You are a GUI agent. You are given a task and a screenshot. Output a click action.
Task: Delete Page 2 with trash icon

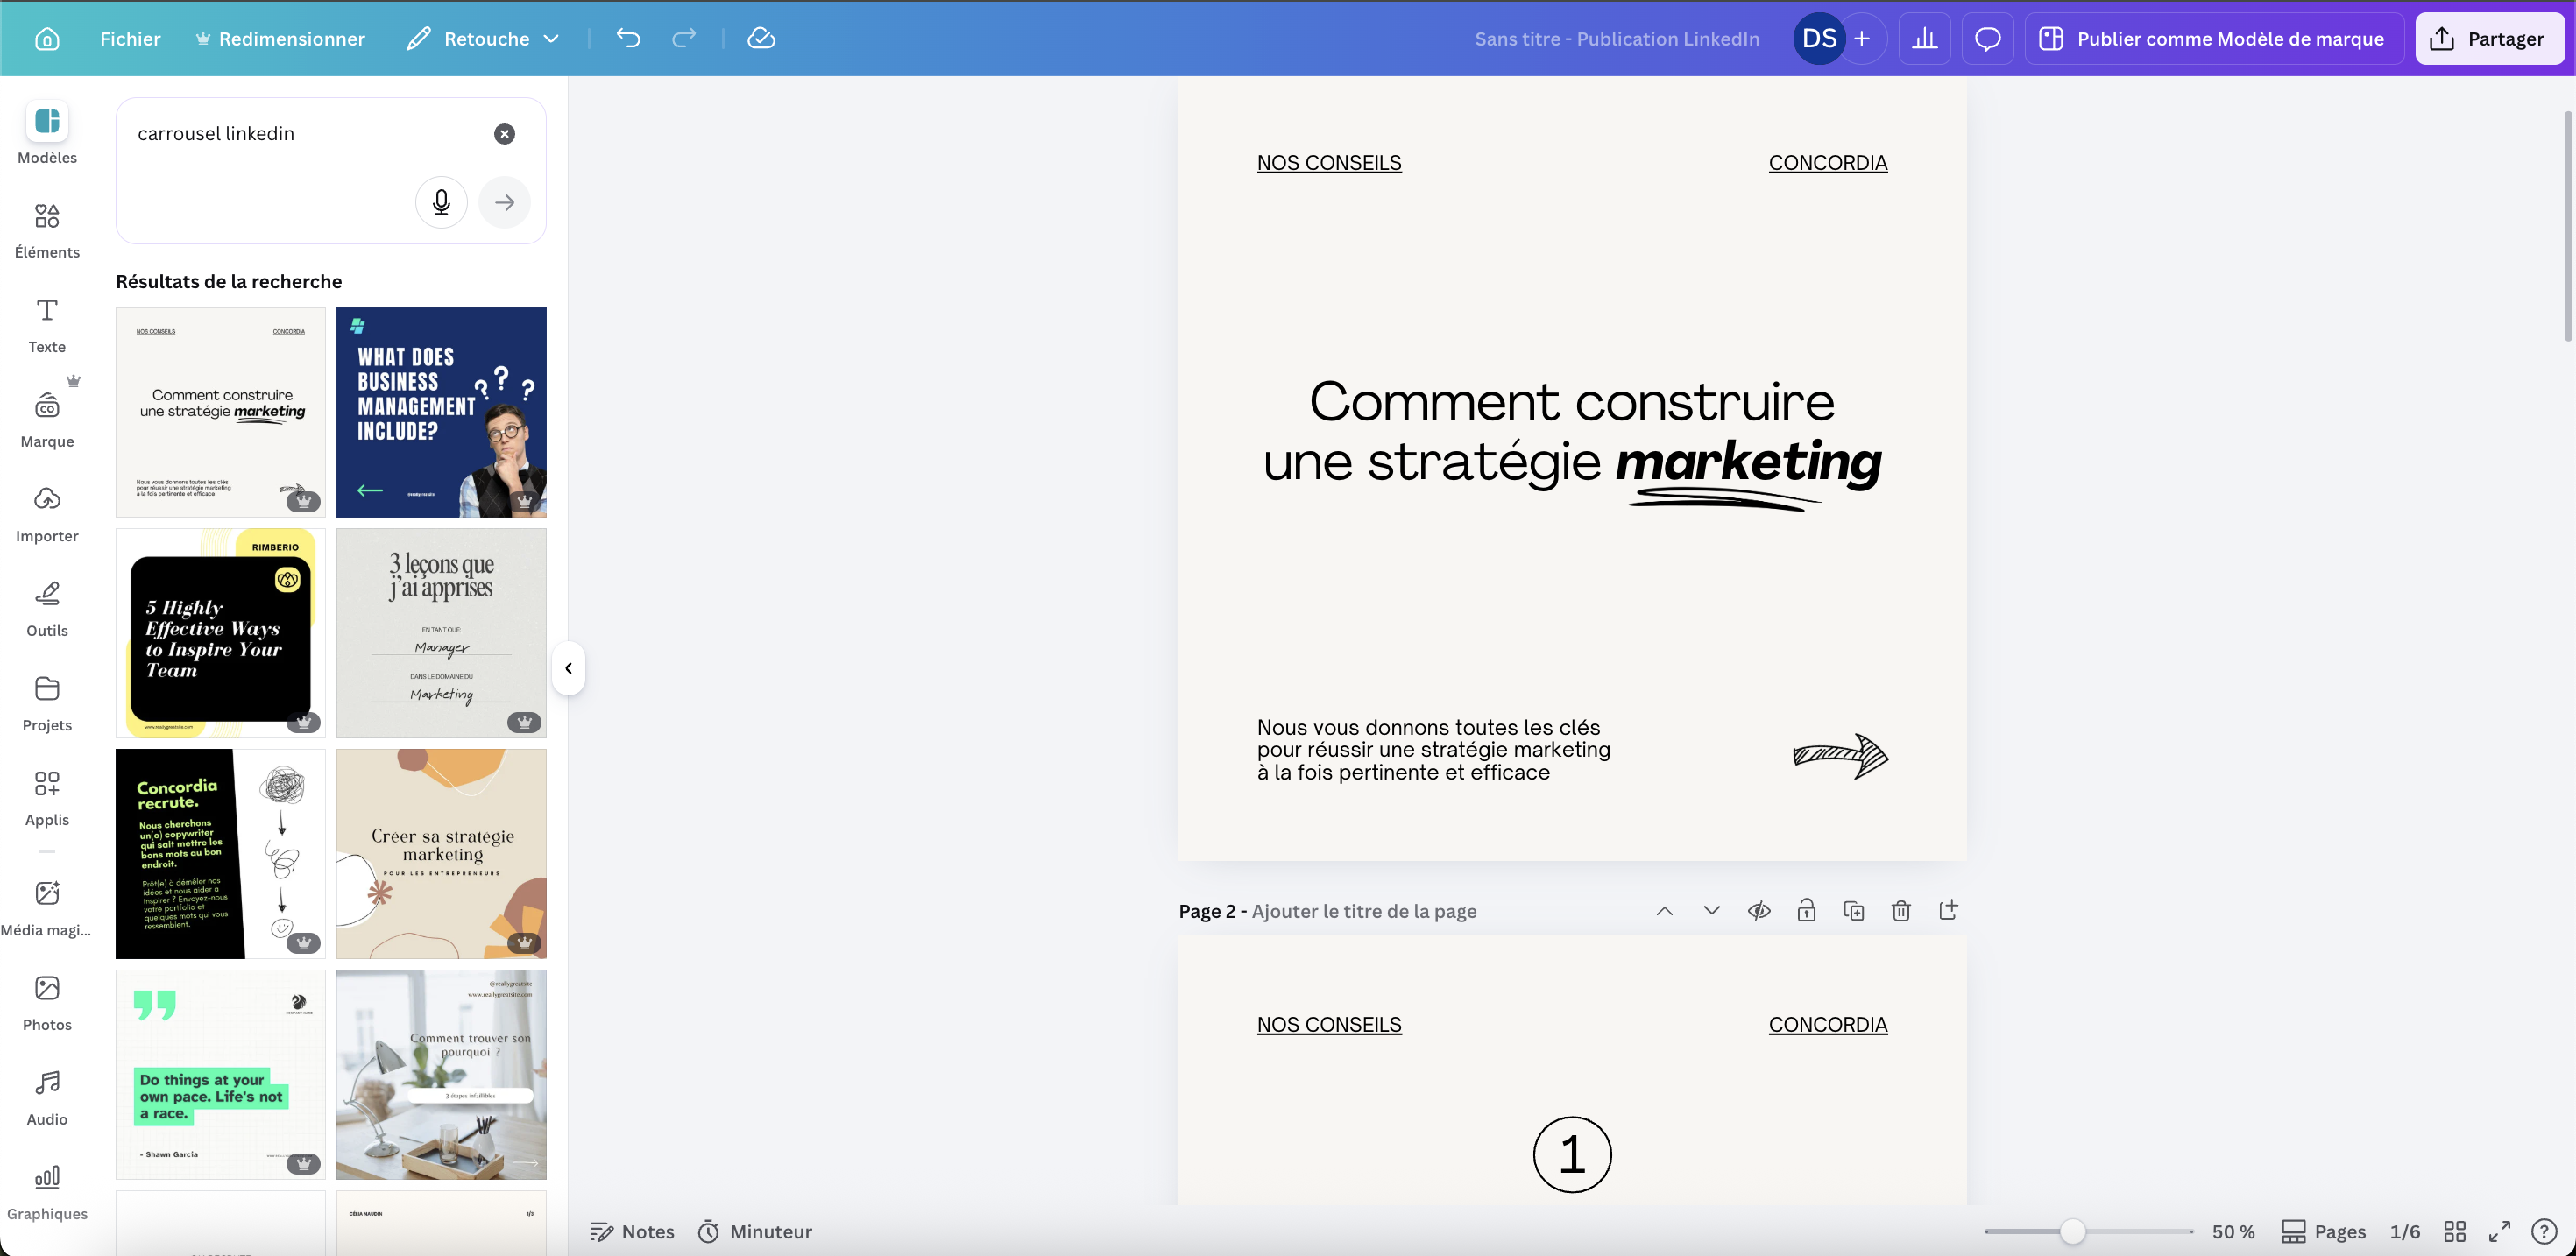(x=1901, y=910)
